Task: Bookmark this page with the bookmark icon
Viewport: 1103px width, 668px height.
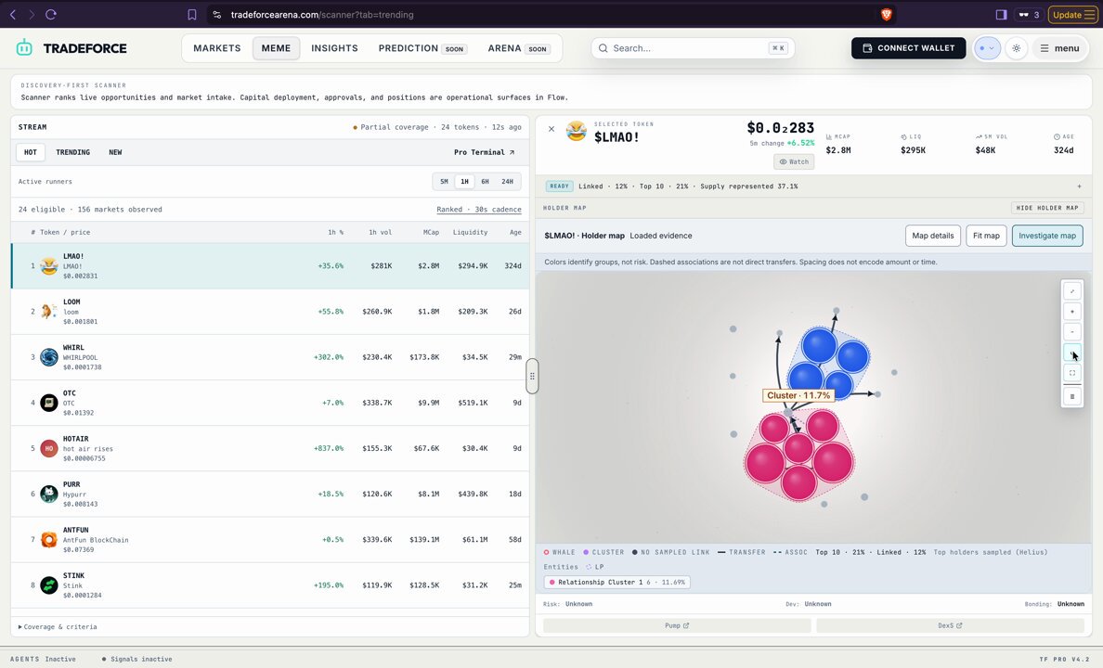Action: (192, 14)
